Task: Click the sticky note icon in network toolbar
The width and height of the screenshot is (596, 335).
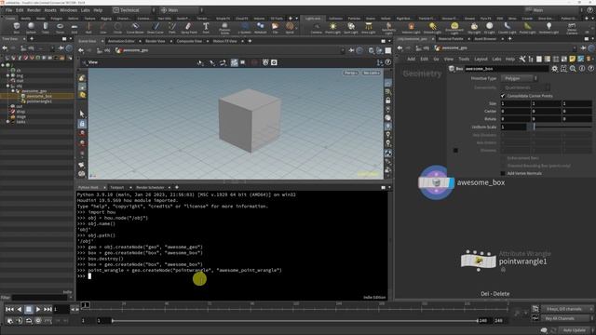Action: click(x=573, y=60)
